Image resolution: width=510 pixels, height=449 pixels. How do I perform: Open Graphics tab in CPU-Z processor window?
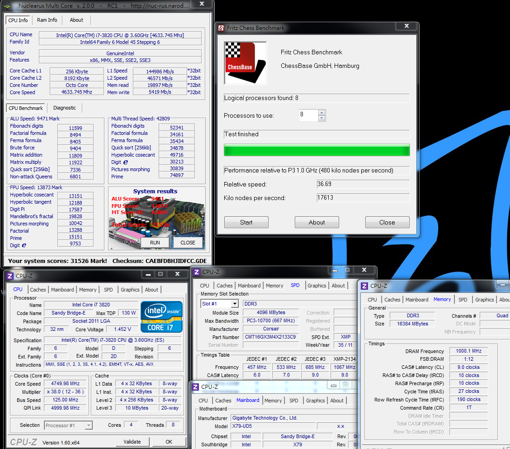pyautogui.click(x=130, y=290)
